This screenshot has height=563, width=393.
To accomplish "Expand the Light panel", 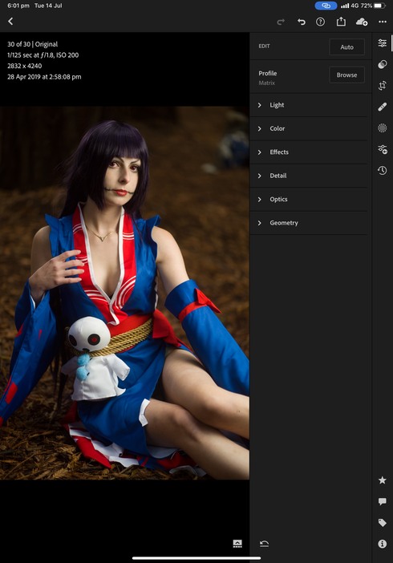I will [x=309, y=105].
